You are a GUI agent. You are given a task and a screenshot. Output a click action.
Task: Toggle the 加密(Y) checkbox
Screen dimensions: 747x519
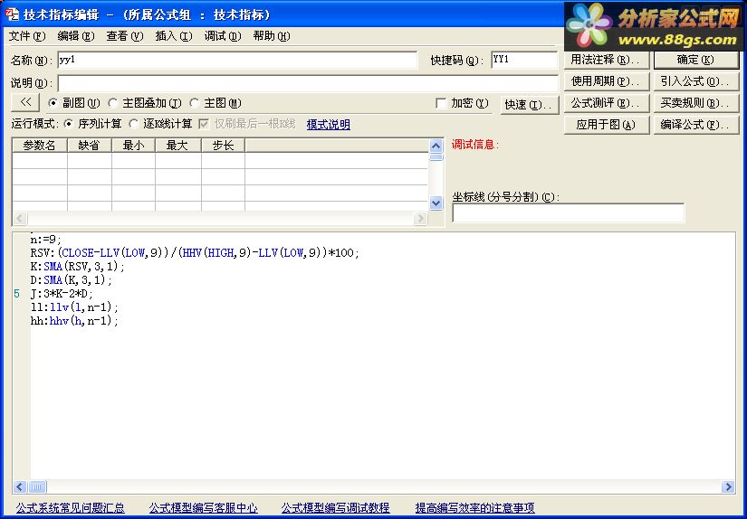point(441,103)
